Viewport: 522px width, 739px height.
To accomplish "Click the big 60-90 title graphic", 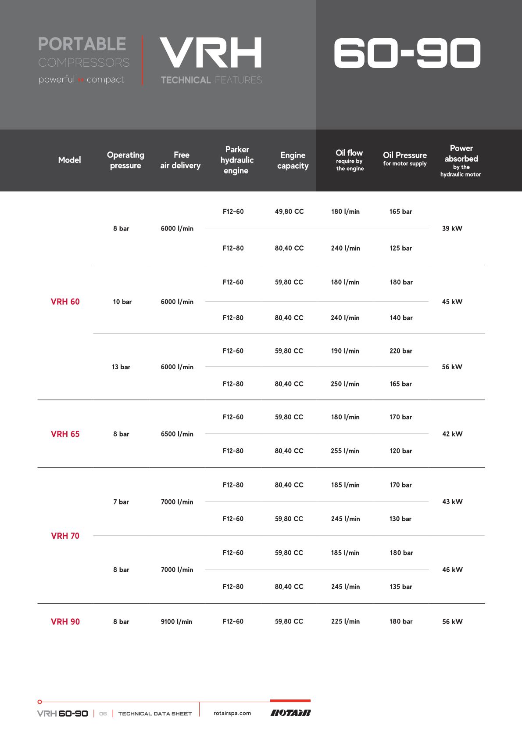I will [407, 53].
